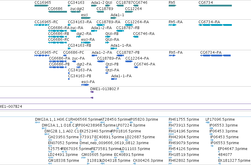251x165 pixels.
Task: Select EST RH61755.5prime
Action: point(170,122)
